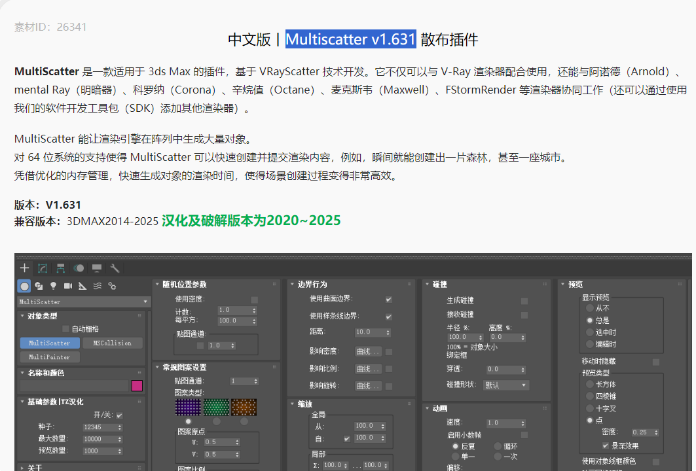
Task: Open the 碰撞形状 dropdown showing 默认
Action: point(506,385)
